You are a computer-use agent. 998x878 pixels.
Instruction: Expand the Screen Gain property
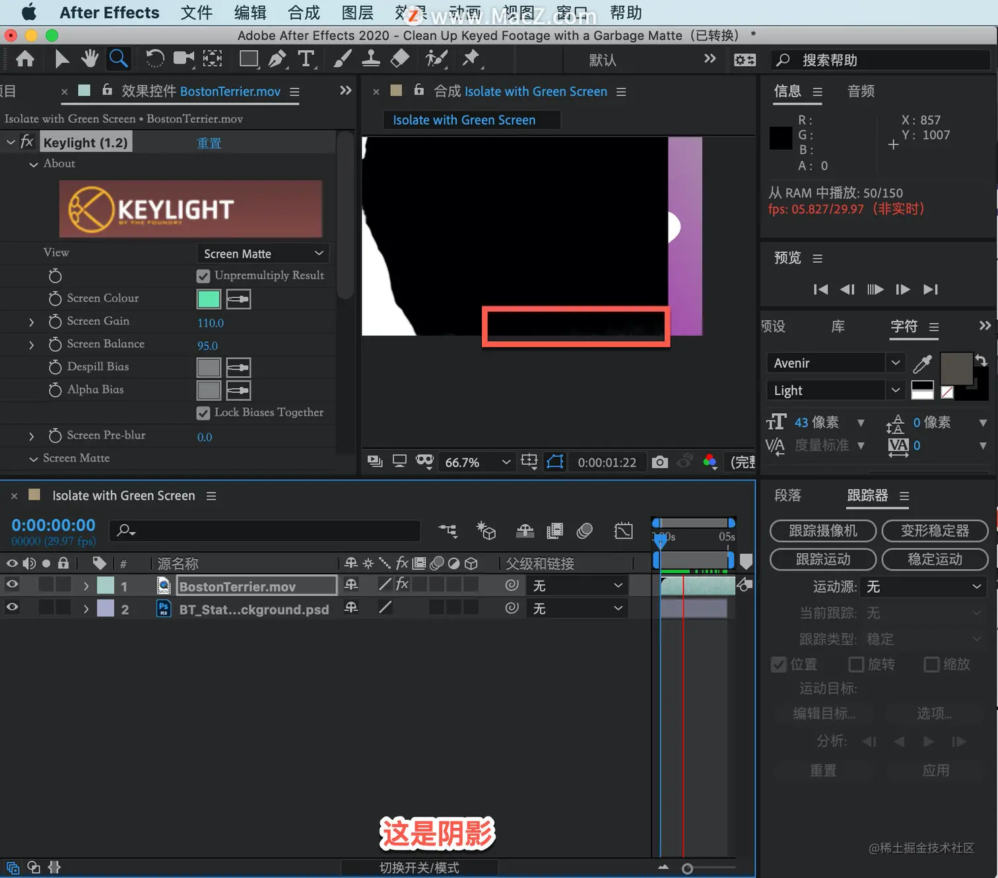[31, 322]
